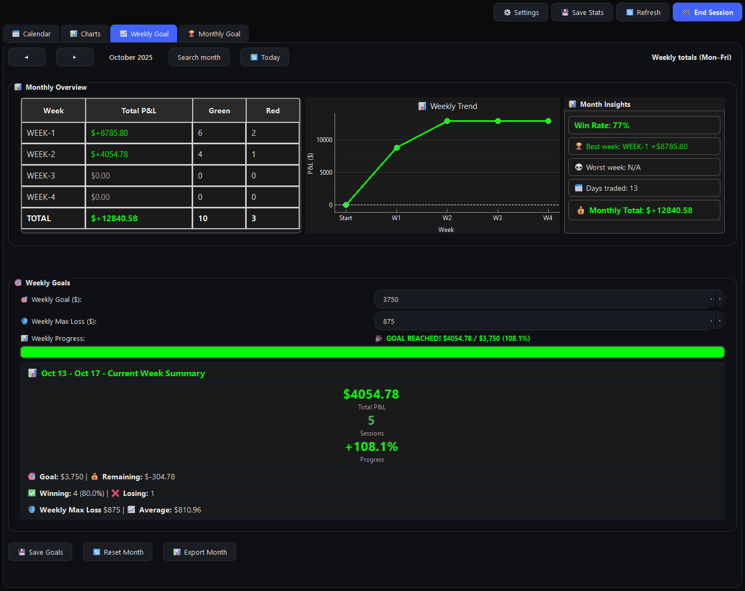Open Settings with the gear button
Viewport: 745px width, 591px height.
520,12
